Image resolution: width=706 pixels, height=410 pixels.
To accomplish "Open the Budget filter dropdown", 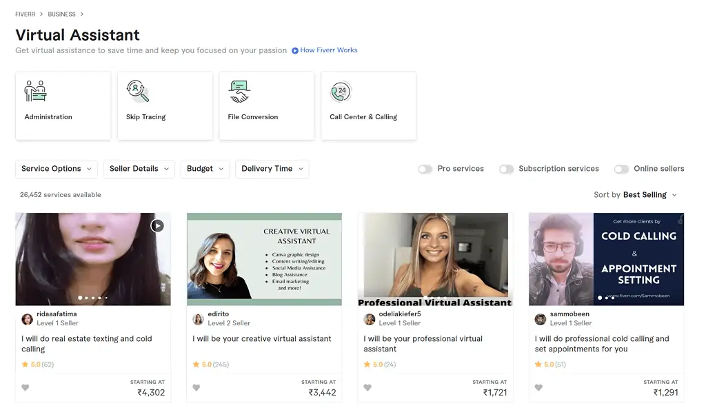I will (205, 169).
